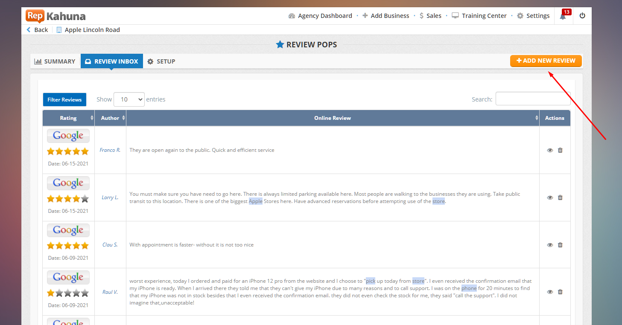Toggle eye icon on Raul V. review
The height and width of the screenshot is (325, 622).
[x=550, y=292]
